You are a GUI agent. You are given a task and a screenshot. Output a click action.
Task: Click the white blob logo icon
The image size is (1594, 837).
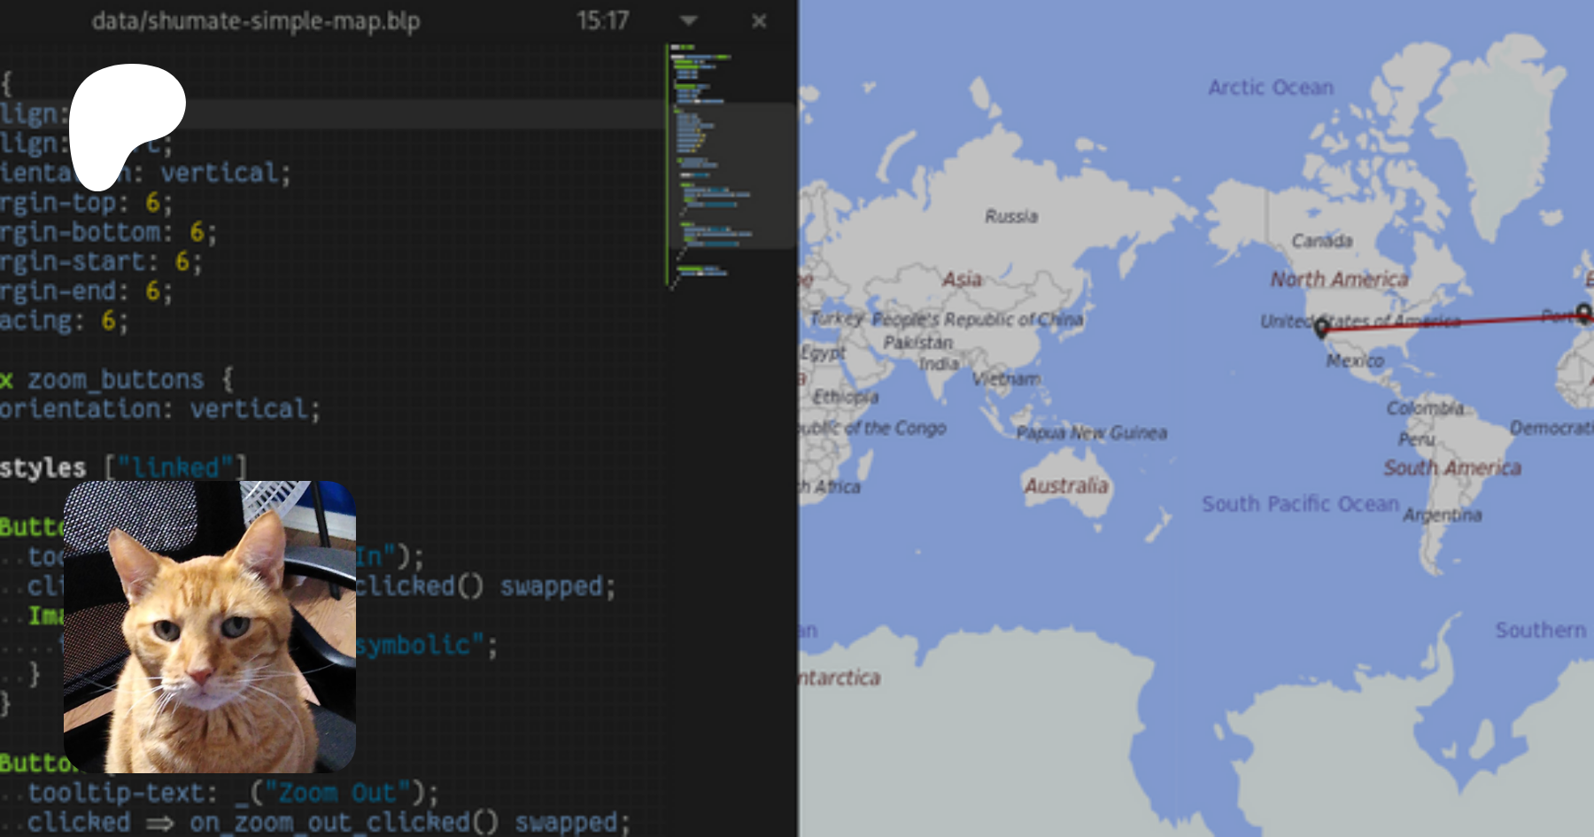pyautogui.click(x=124, y=120)
